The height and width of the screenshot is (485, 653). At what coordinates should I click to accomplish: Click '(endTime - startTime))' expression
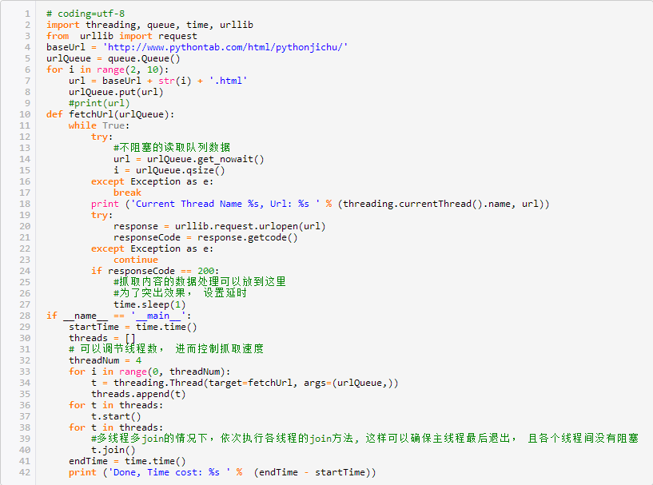(x=315, y=472)
